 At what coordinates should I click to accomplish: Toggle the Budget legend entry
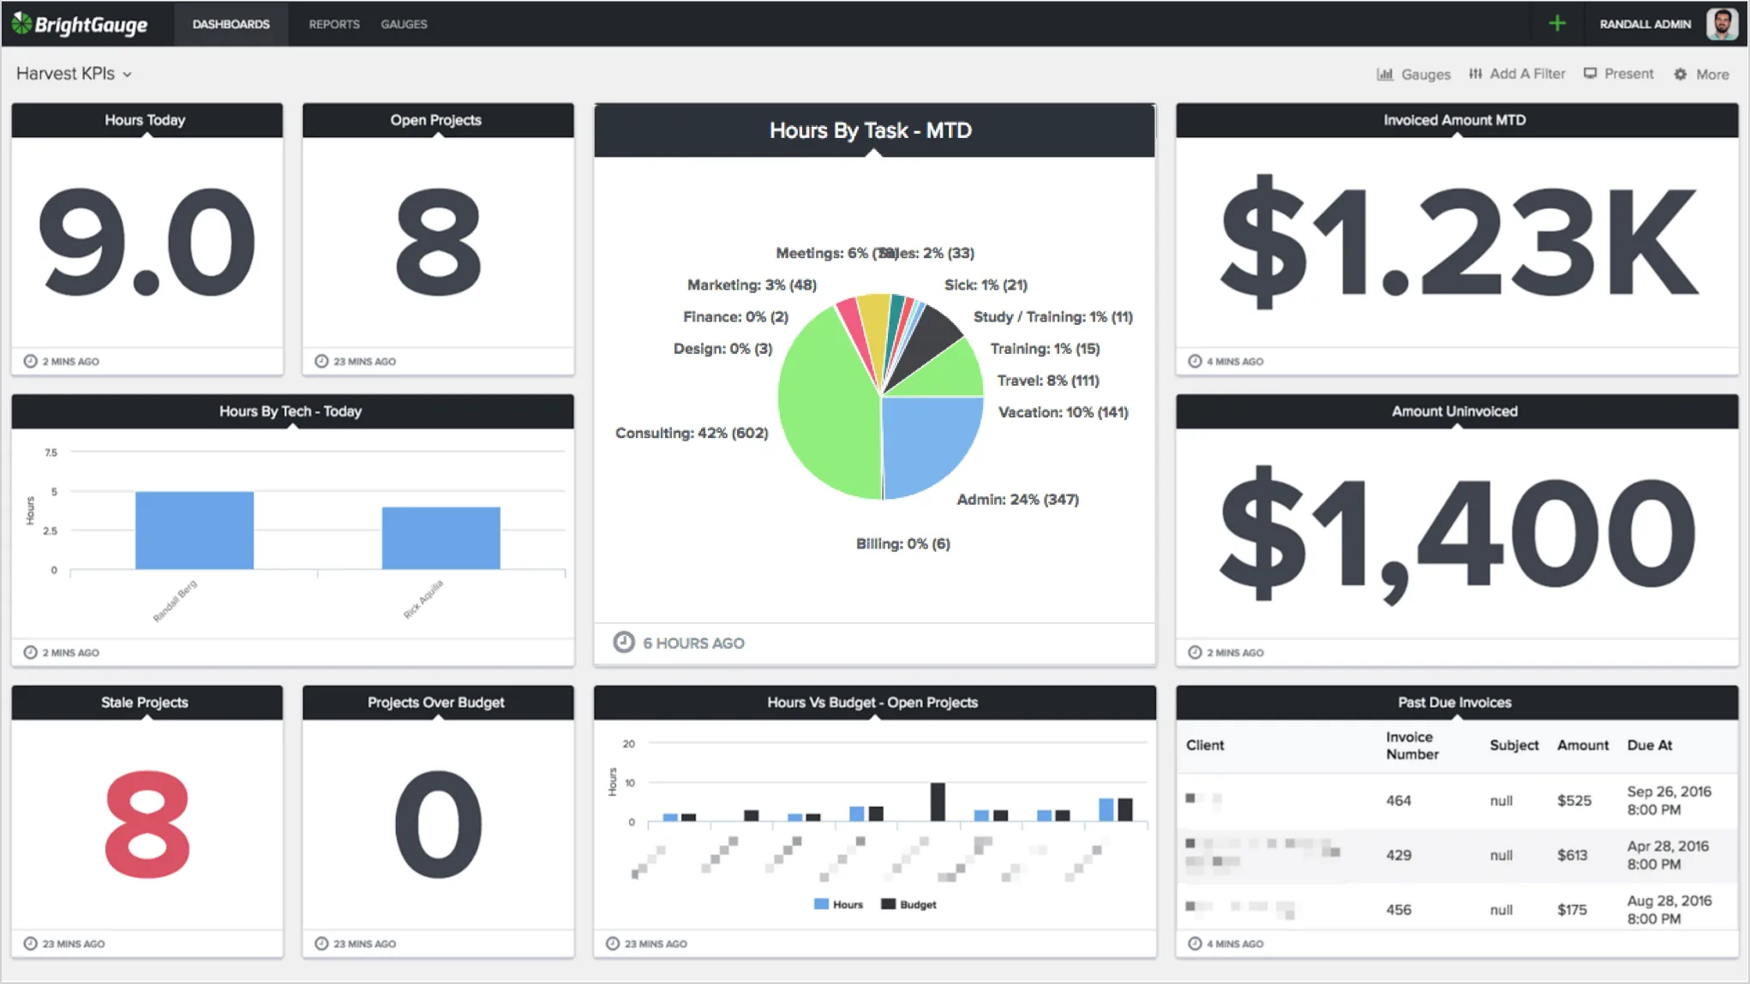908,904
